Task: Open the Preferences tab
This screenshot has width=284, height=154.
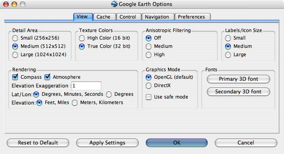Action: pyautogui.click(x=192, y=17)
